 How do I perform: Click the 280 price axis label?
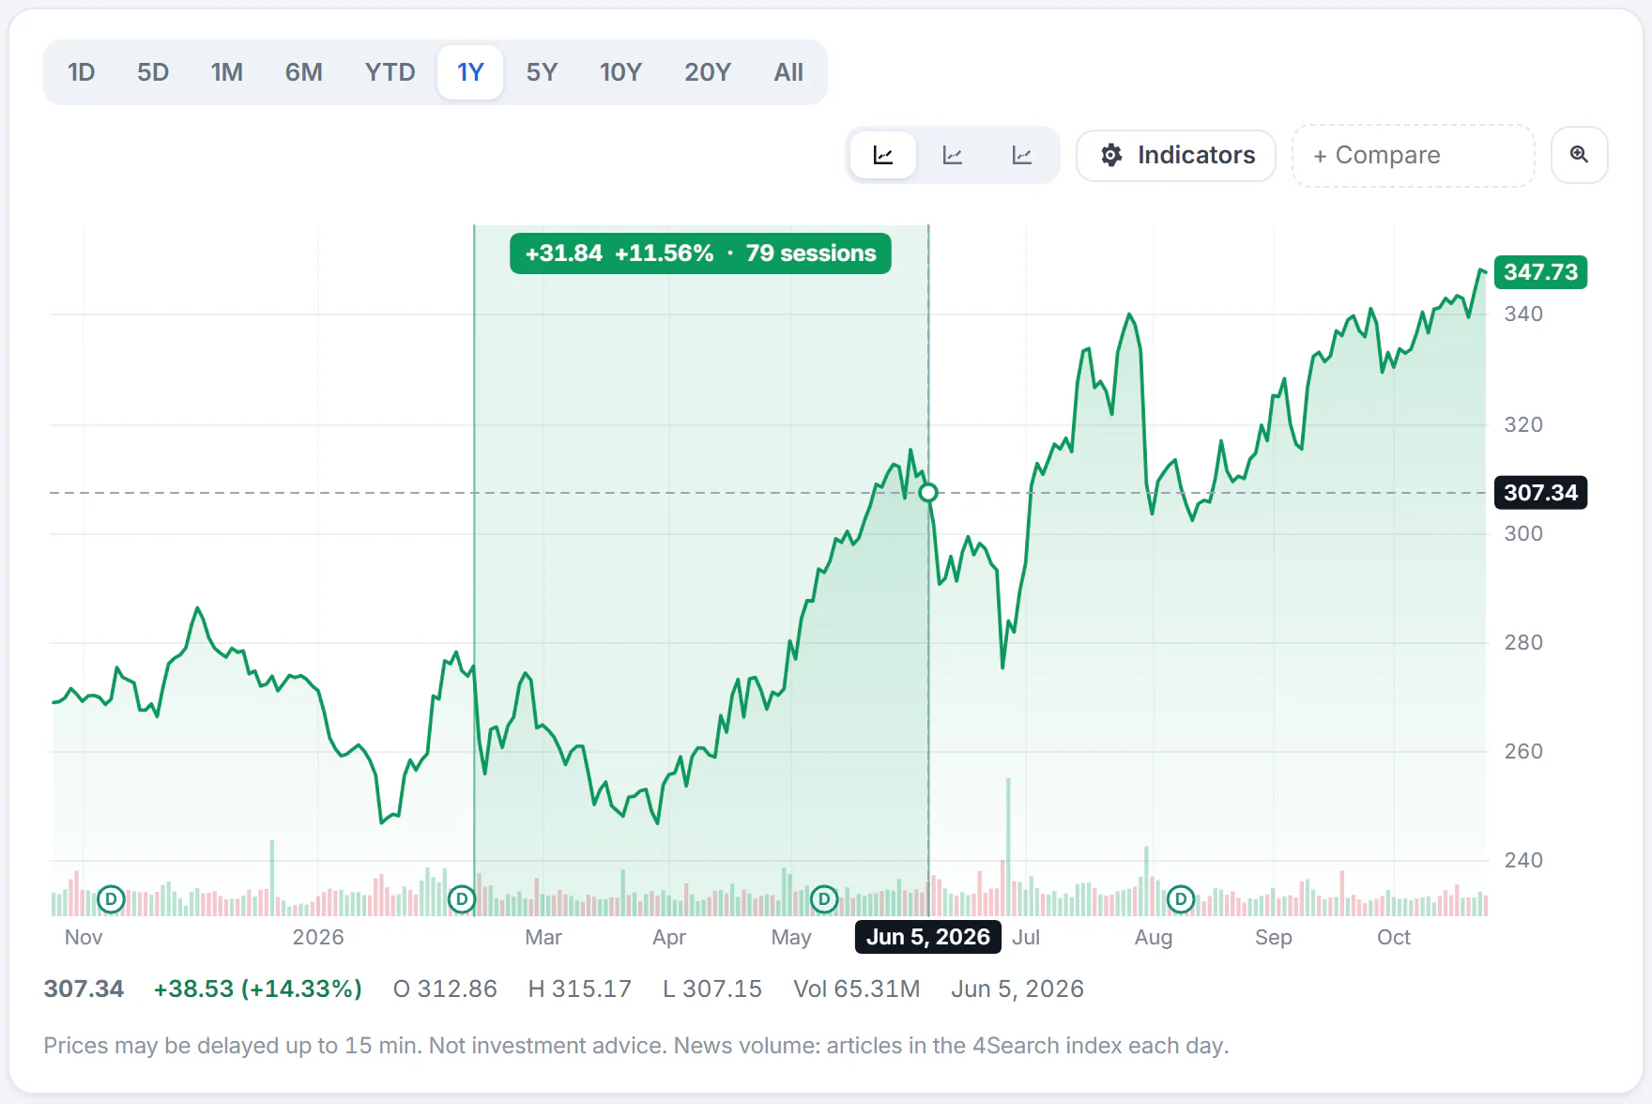1523,643
